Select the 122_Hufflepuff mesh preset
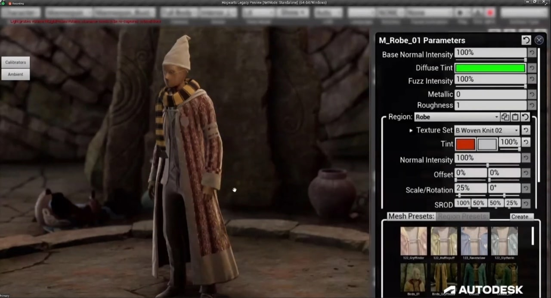 444,243
